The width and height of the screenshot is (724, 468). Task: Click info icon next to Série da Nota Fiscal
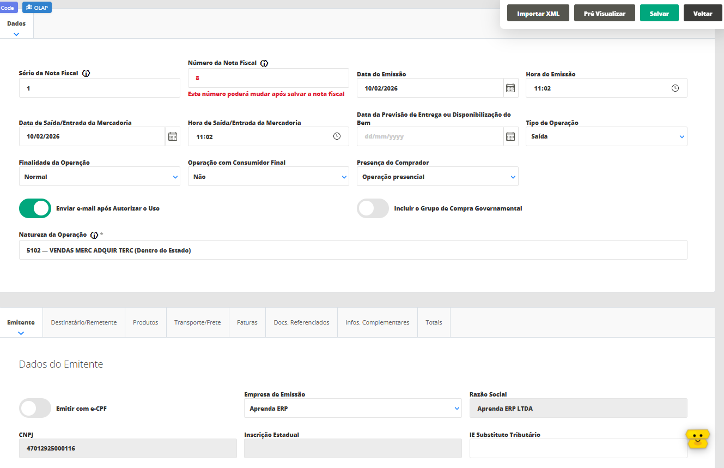click(x=86, y=73)
